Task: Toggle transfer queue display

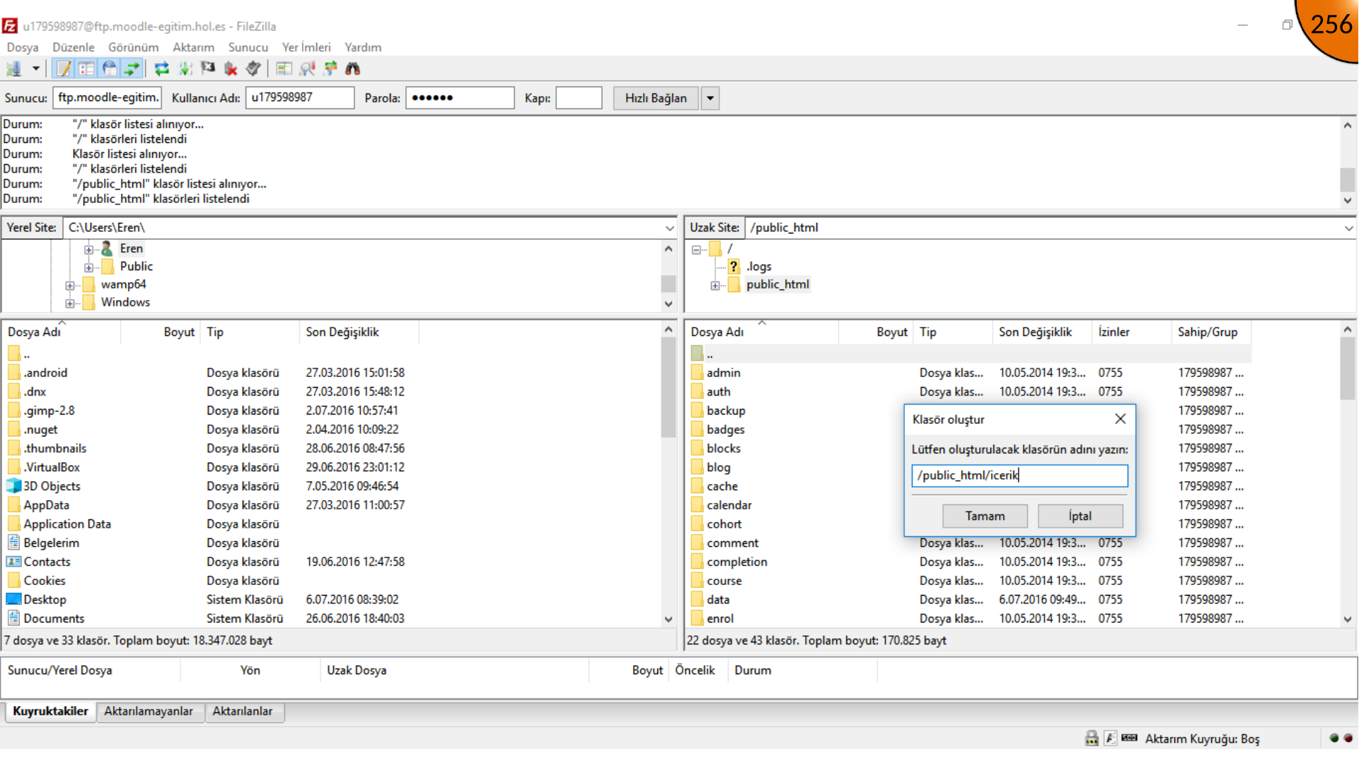Action: coord(132,69)
